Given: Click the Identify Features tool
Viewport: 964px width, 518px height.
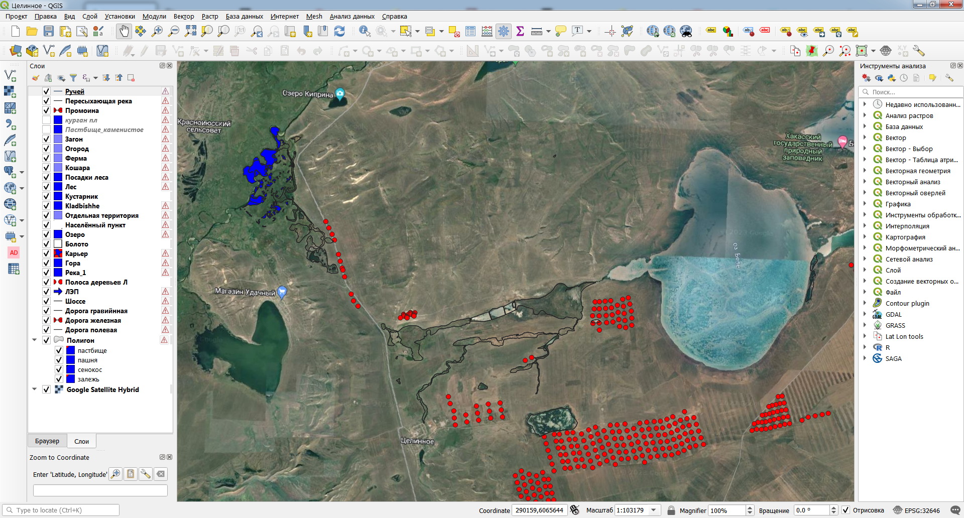Looking at the screenshot, I should click(x=365, y=32).
